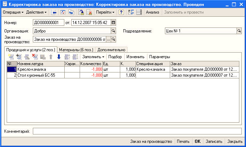The height and width of the screenshot is (147, 246).
Task: Click the edit row icon in table toolbar
Action: 27,57
